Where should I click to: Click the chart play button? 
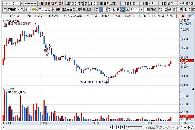(x=110, y=127)
